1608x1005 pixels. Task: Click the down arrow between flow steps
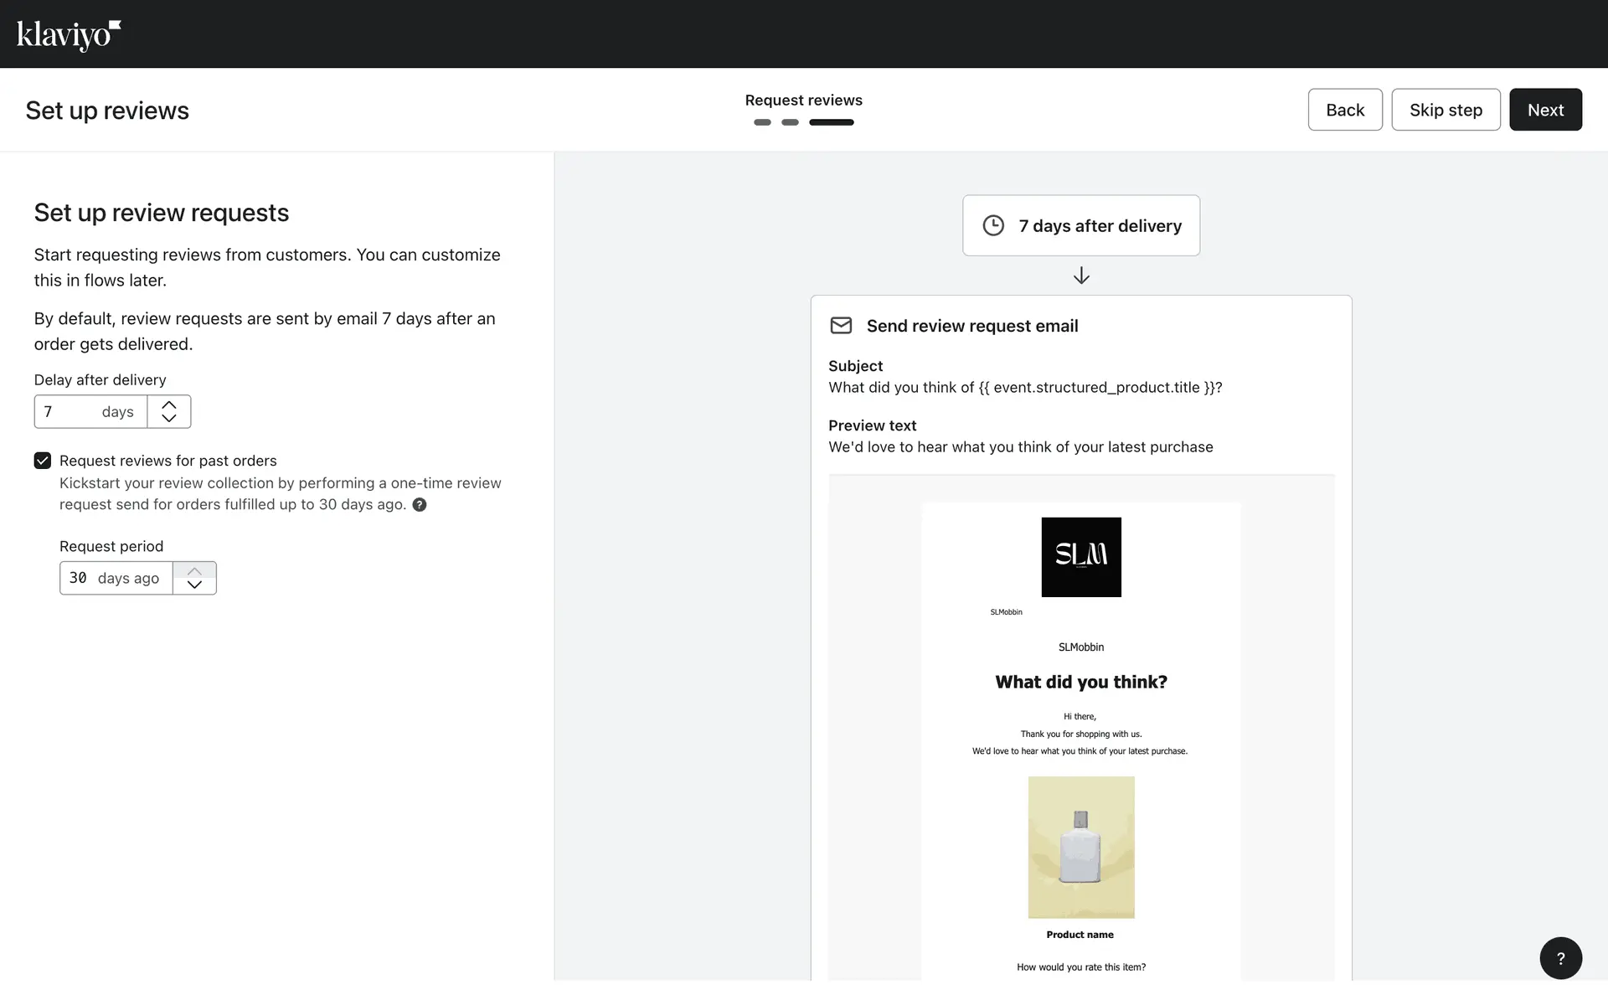pos(1081,276)
